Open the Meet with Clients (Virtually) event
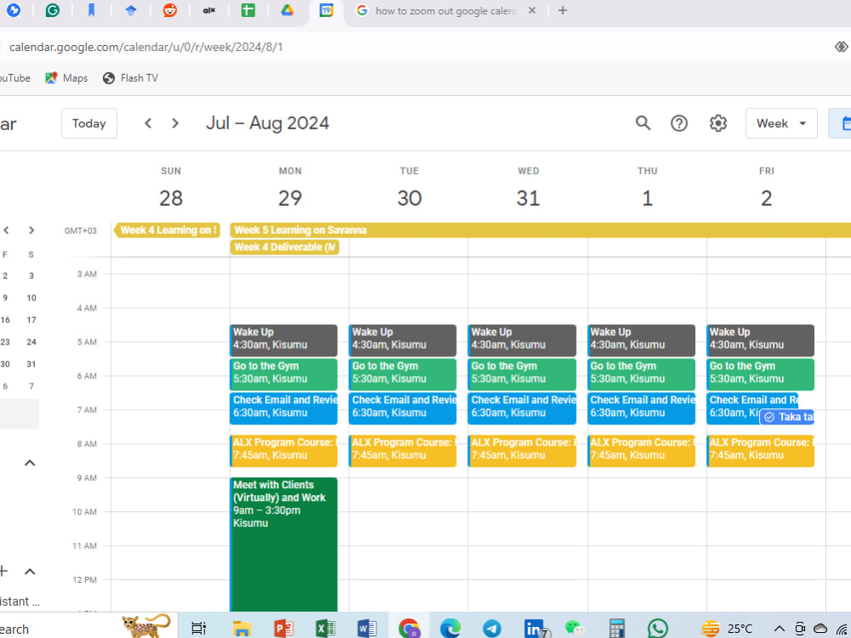 click(283, 544)
